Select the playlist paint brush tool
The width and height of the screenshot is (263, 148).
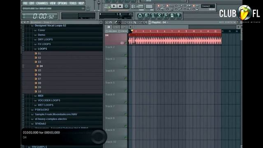[x=120, y=22]
